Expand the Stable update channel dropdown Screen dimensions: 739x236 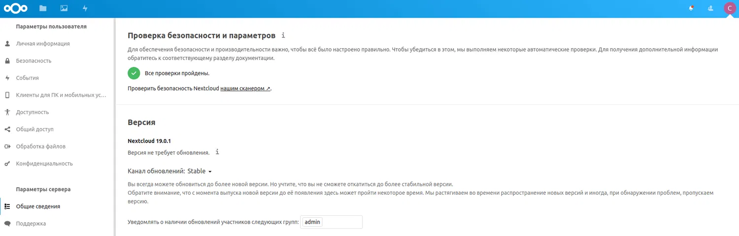pyautogui.click(x=200, y=171)
